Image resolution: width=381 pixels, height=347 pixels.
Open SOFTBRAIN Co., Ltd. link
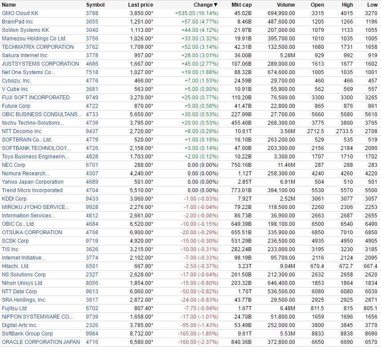point(27,140)
